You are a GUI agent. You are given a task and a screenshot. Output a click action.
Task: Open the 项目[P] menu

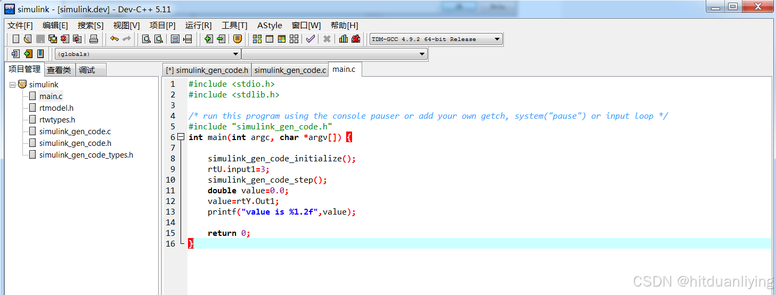point(162,25)
